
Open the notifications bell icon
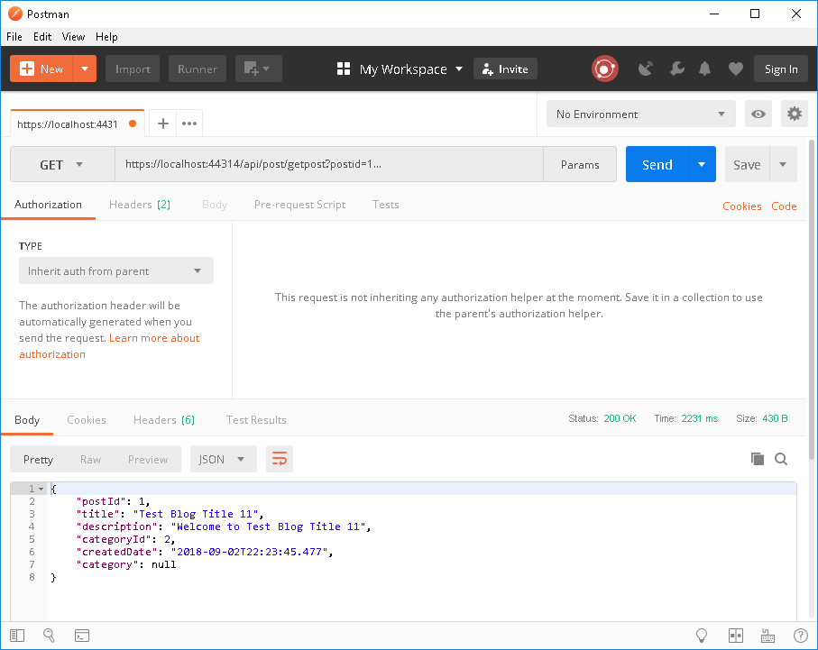coord(704,69)
